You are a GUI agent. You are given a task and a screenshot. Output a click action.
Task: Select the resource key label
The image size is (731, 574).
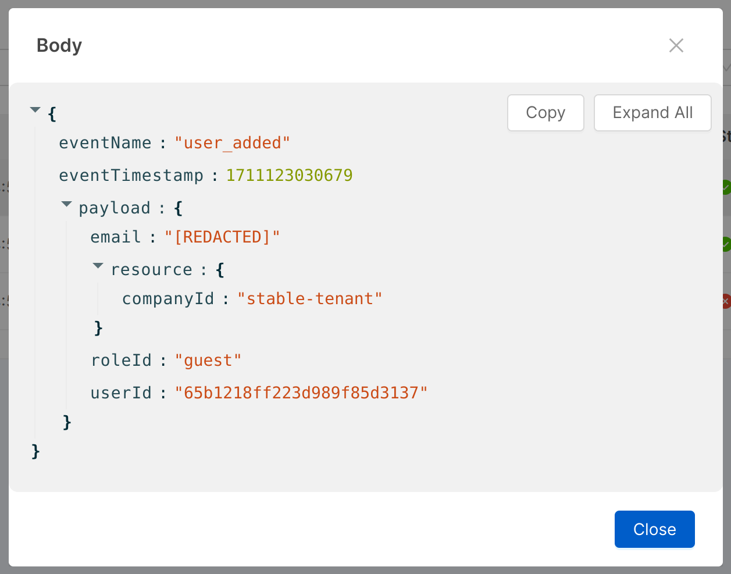click(151, 270)
